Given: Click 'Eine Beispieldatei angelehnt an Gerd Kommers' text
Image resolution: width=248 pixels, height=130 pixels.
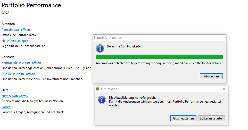Looking at the screenshot, I should click(47, 68).
